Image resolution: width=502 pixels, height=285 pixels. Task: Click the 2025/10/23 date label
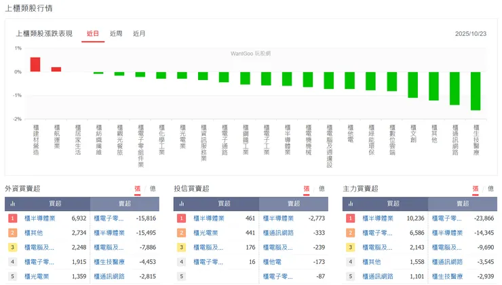[471, 34]
